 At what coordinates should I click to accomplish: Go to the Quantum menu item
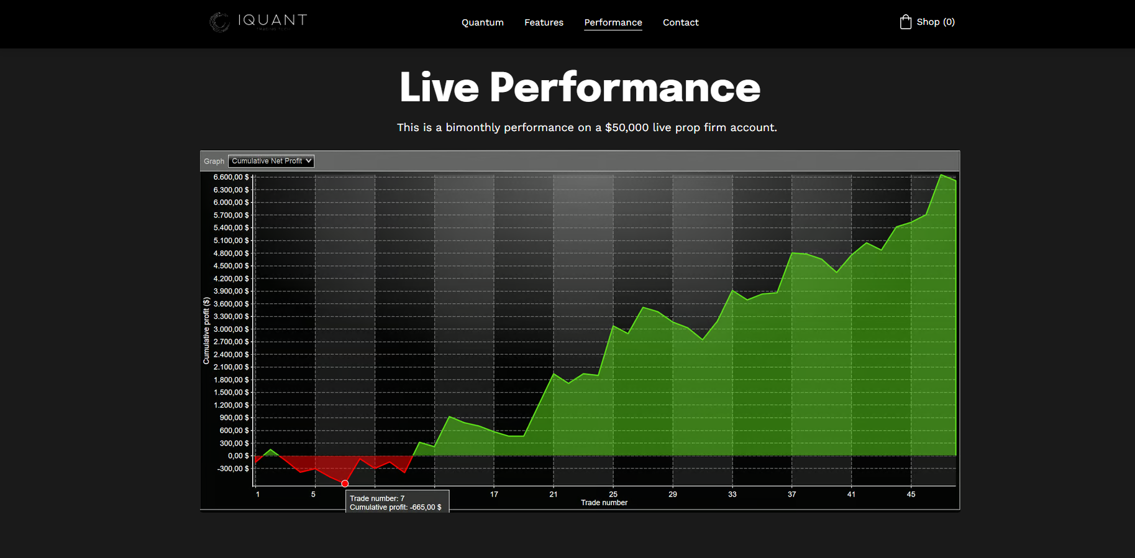482,22
